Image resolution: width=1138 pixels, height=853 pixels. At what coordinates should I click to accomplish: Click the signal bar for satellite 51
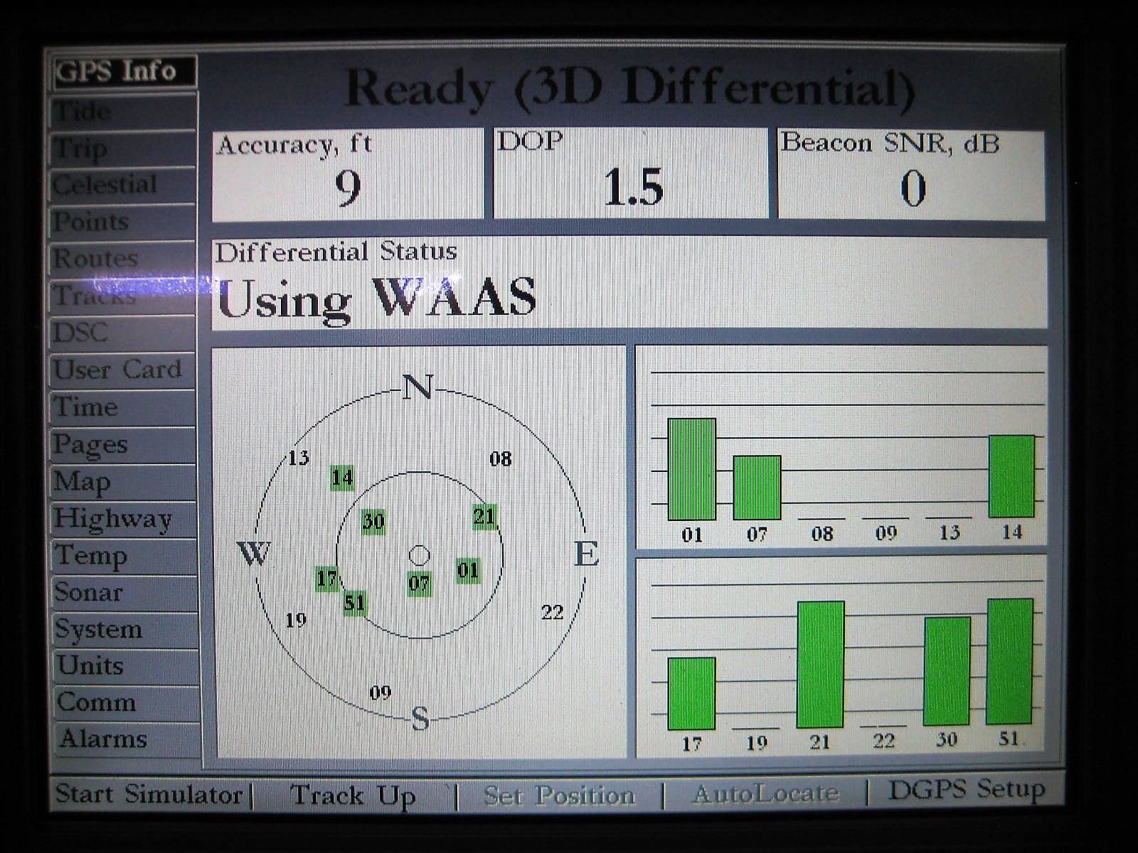click(x=1009, y=661)
